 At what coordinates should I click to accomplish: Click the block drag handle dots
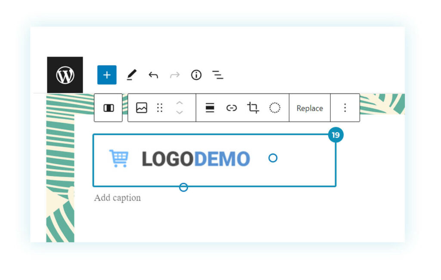coord(160,108)
